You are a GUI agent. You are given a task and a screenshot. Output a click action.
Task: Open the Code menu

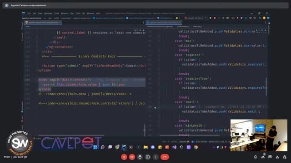click(56, 13)
